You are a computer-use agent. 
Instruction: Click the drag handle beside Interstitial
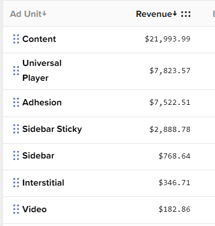(16, 183)
